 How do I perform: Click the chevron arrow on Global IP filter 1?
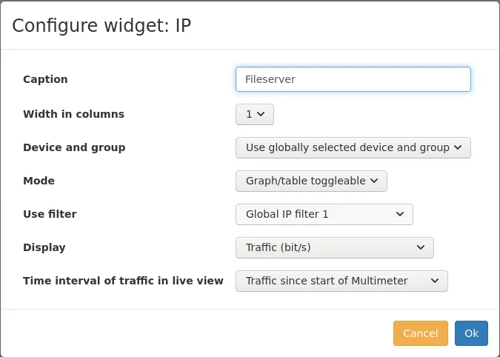click(x=400, y=214)
